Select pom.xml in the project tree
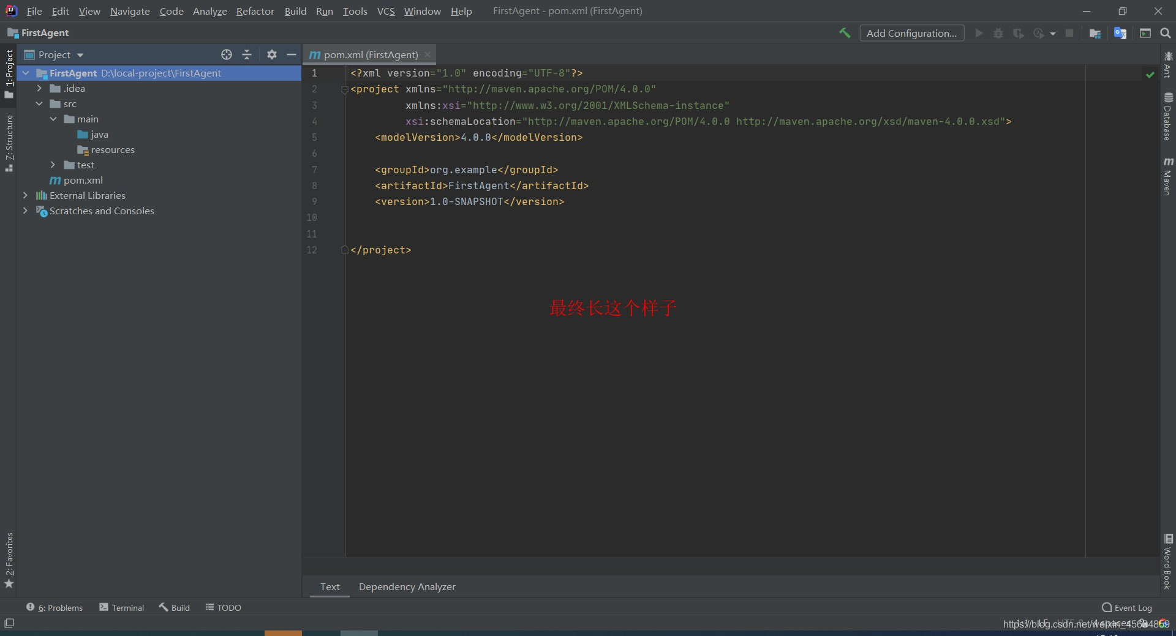 (x=77, y=180)
